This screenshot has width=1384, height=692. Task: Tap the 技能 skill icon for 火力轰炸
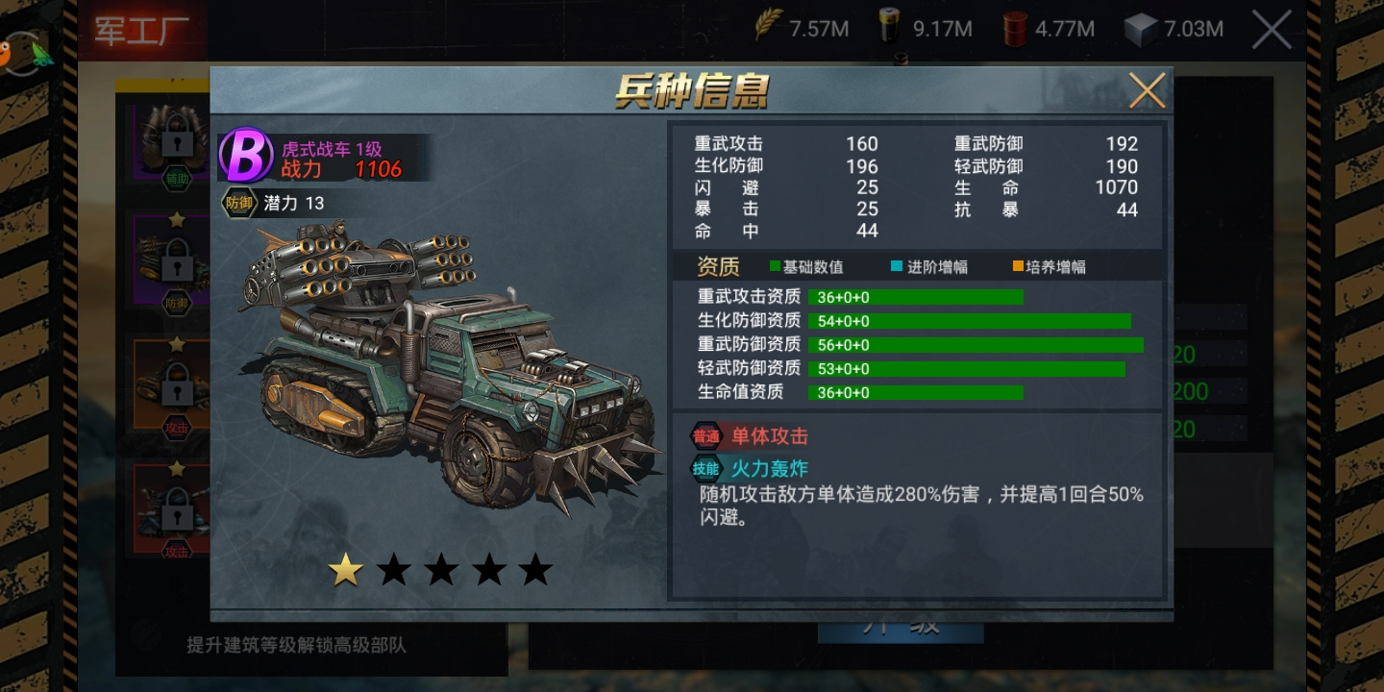[x=706, y=469]
